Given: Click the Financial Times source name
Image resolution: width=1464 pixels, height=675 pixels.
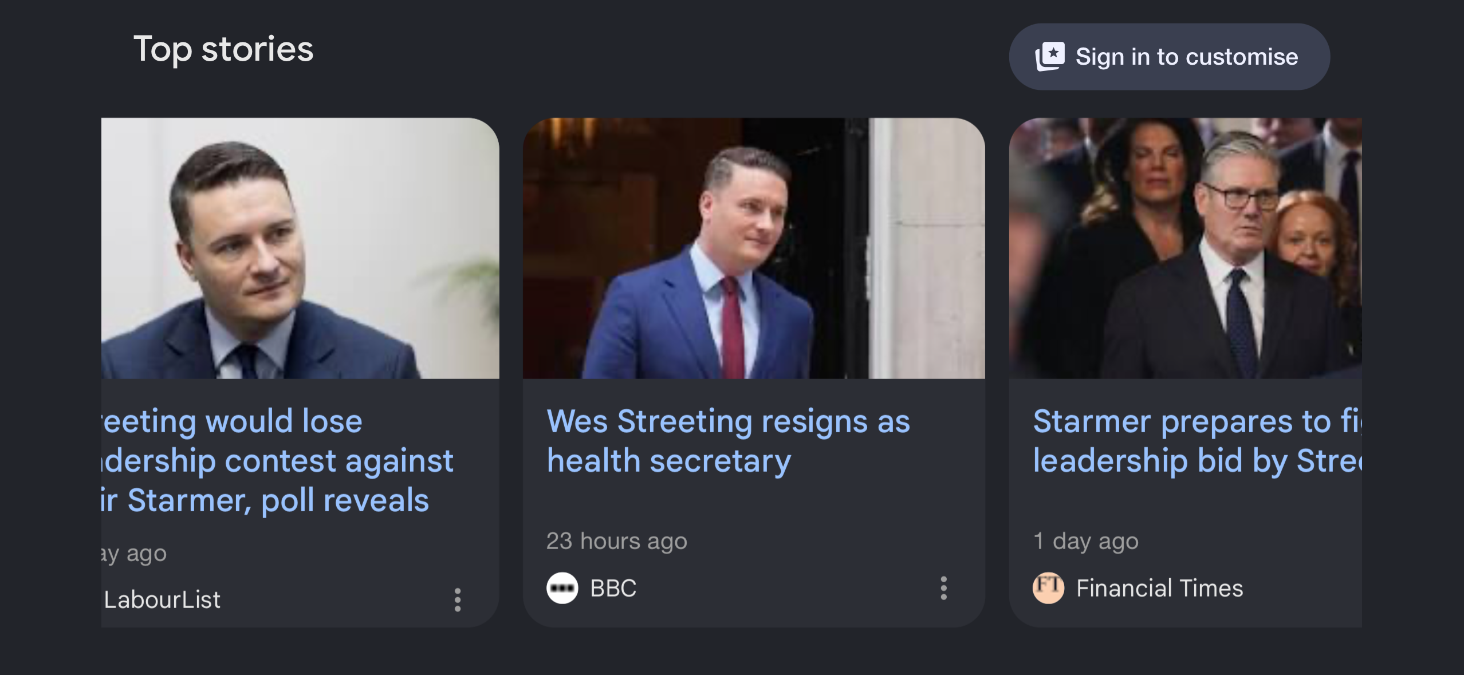Looking at the screenshot, I should 1160,588.
